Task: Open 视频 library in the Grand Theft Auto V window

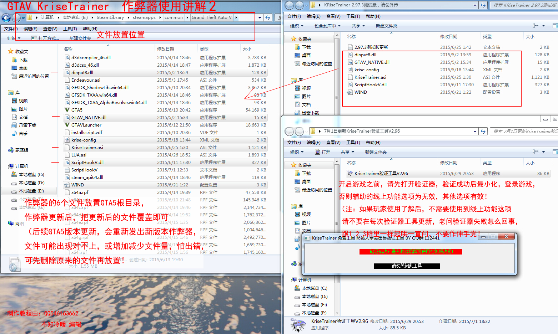Action: (23, 101)
